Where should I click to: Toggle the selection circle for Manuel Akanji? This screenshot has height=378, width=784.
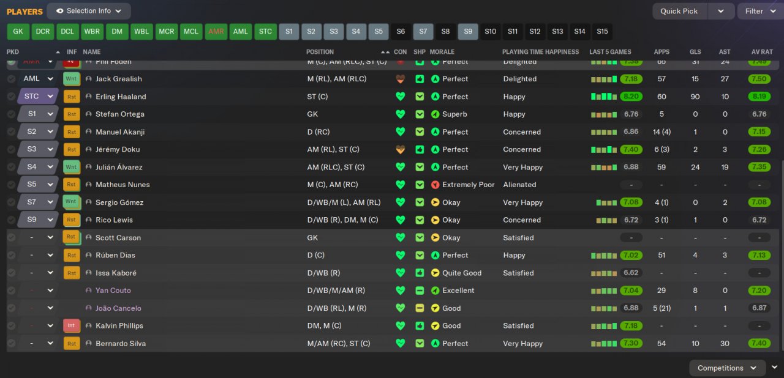click(11, 132)
